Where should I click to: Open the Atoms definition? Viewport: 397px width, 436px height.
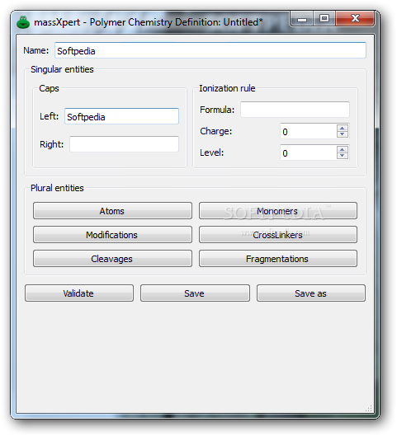click(x=112, y=211)
